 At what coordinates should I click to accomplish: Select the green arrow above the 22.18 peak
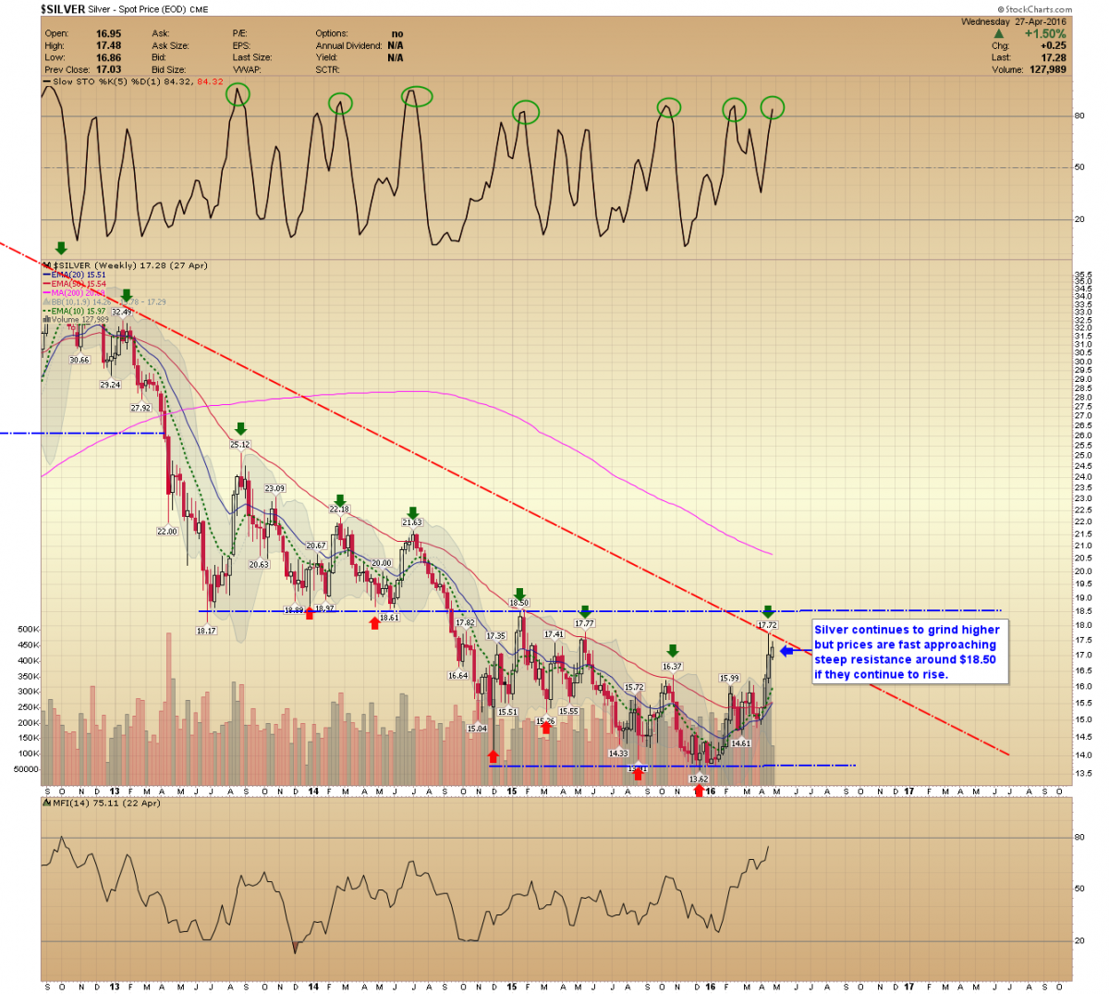(339, 498)
